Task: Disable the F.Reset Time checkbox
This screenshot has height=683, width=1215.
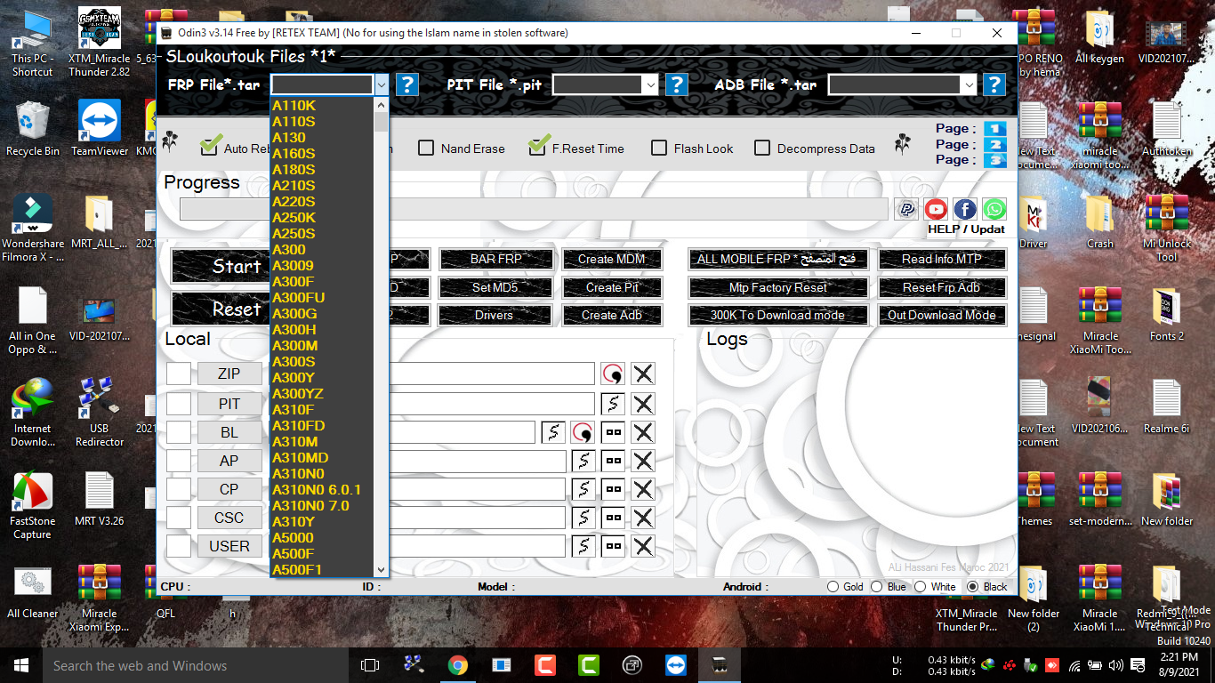Action: pyautogui.click(x=537, y=148)
